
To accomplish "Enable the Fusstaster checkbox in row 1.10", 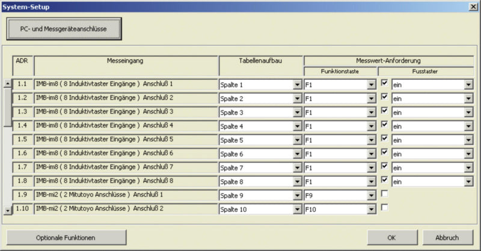I will [384, 208].
